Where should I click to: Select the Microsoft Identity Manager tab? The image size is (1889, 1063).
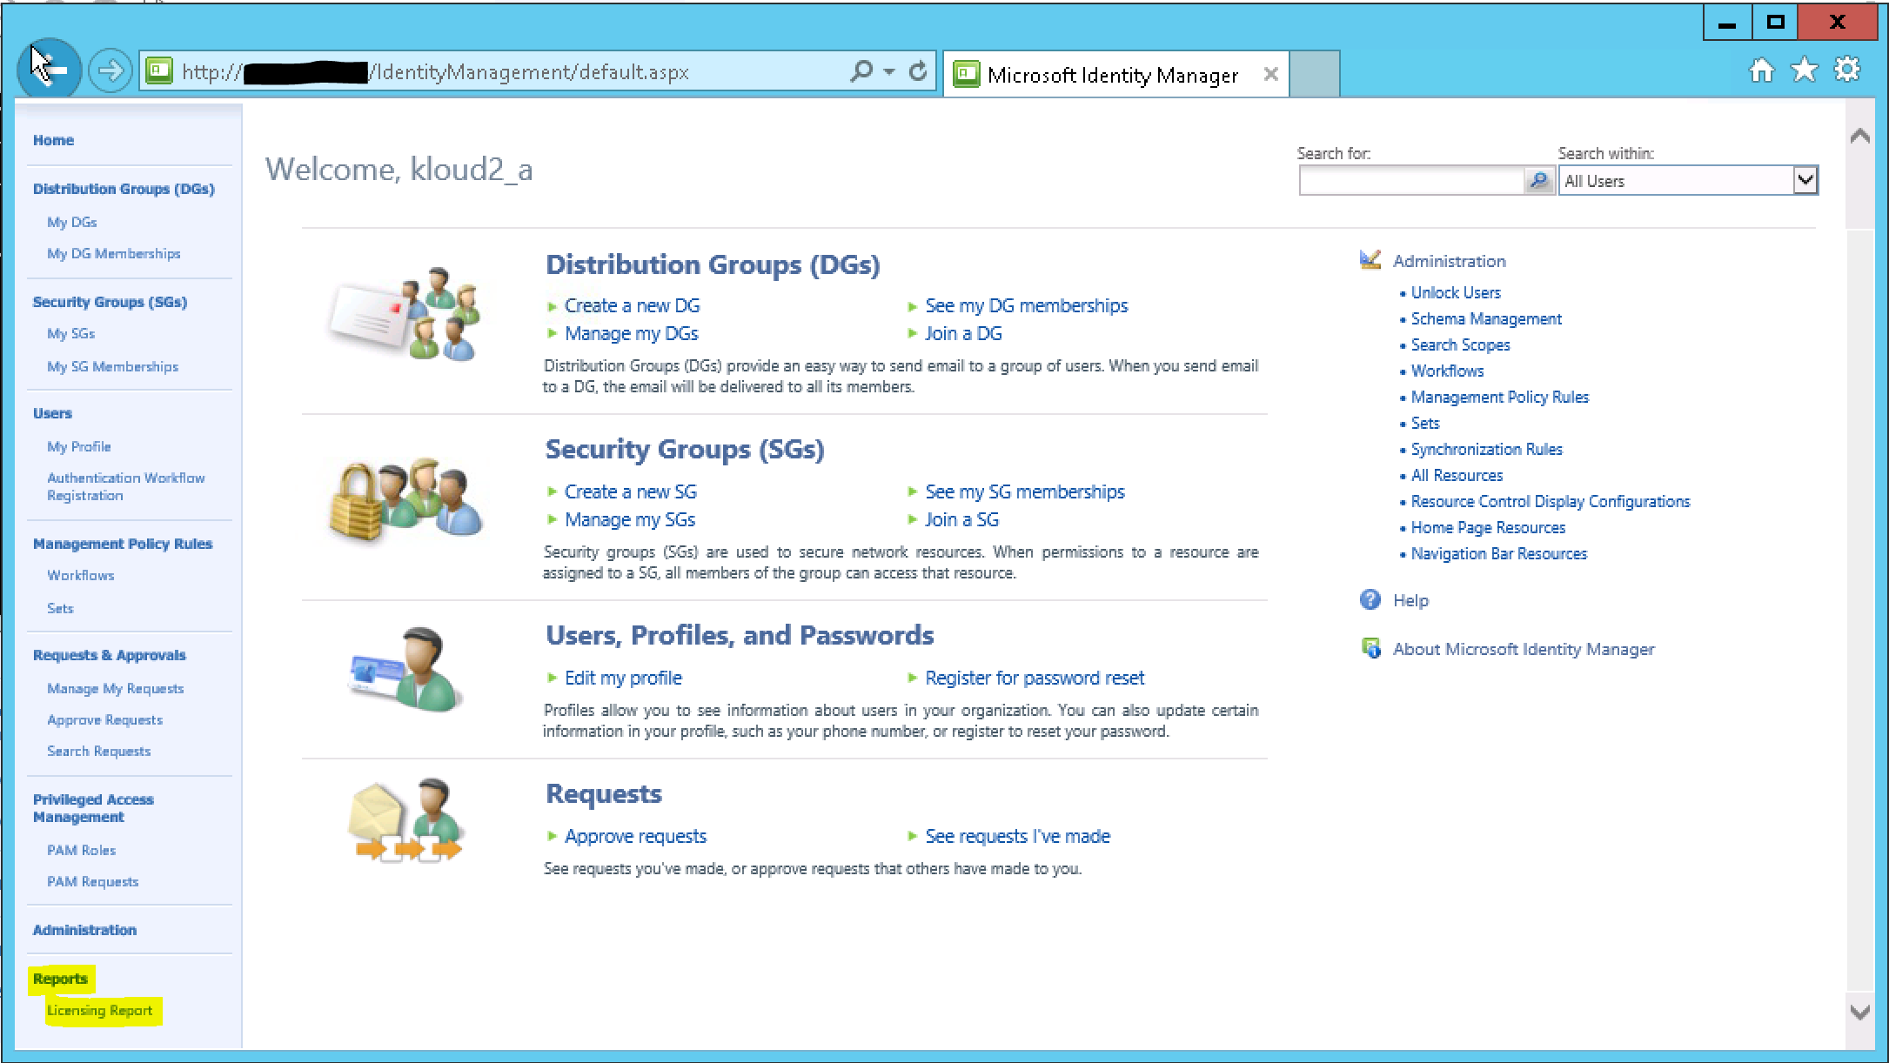tap(1112, 76)
